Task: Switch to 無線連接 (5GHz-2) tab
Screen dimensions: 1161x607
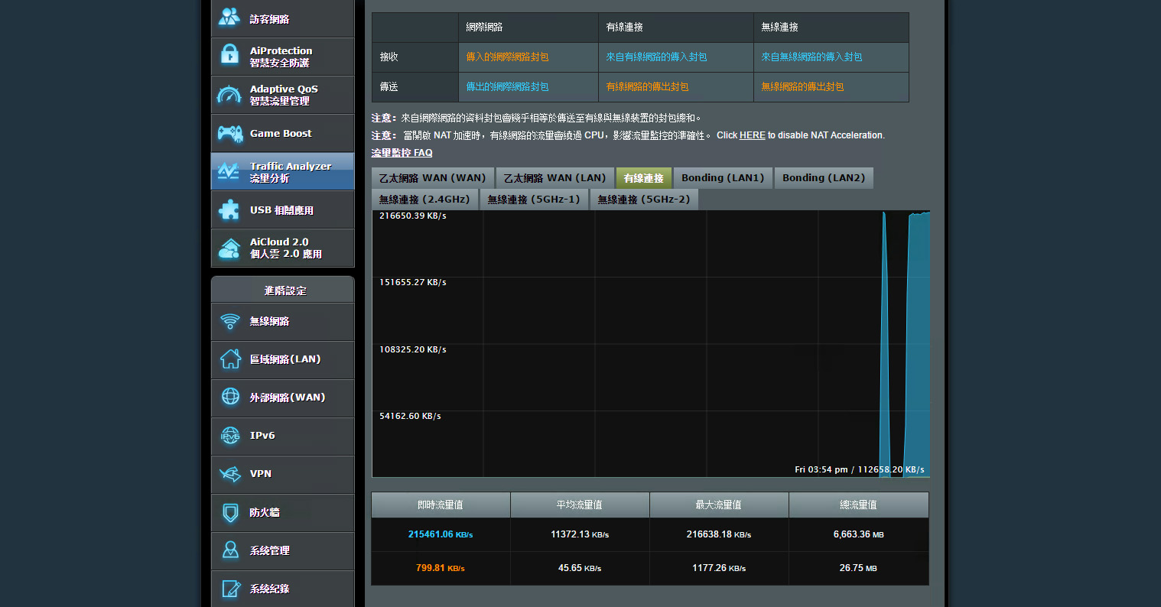Action: coord(644,200)
